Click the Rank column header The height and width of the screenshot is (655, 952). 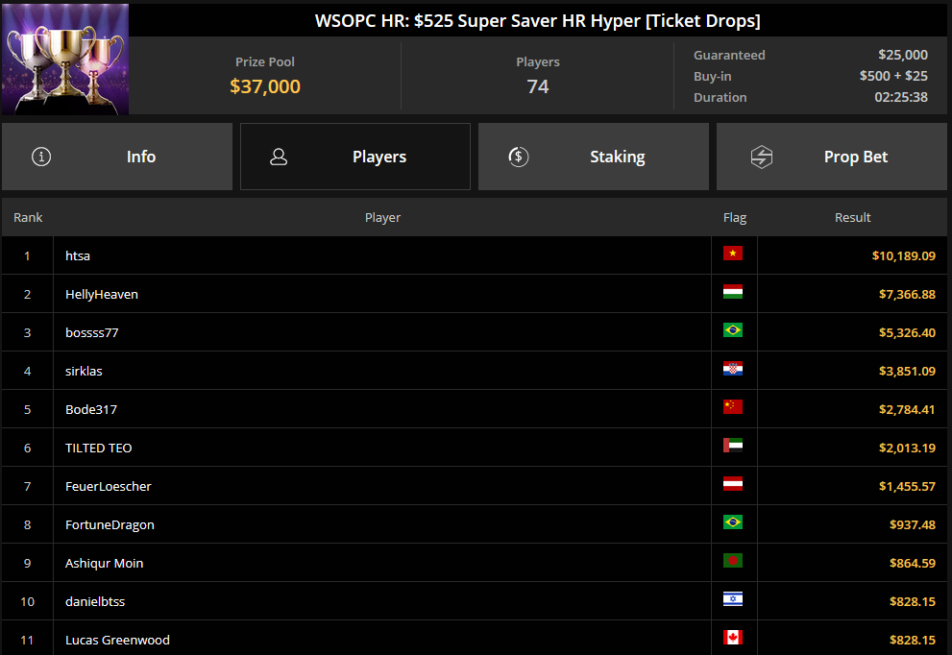tap(28, 217)
